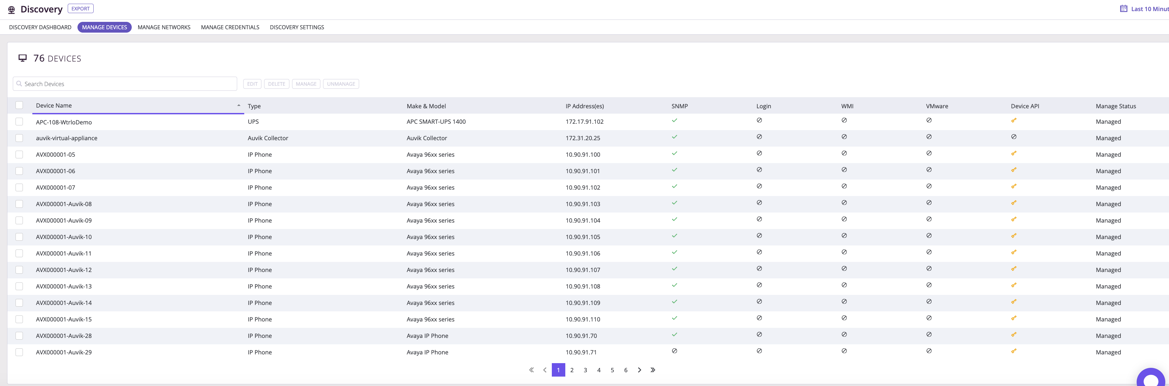Click Device API key icon for AVX000001-06
The height and width of the screenshot is (386, 1169).
(x=1014, y=170)
